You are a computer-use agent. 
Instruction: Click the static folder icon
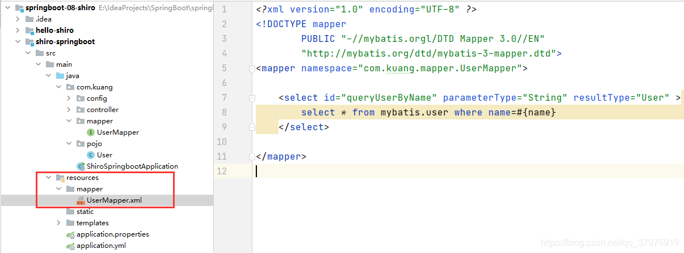(70, 212)
